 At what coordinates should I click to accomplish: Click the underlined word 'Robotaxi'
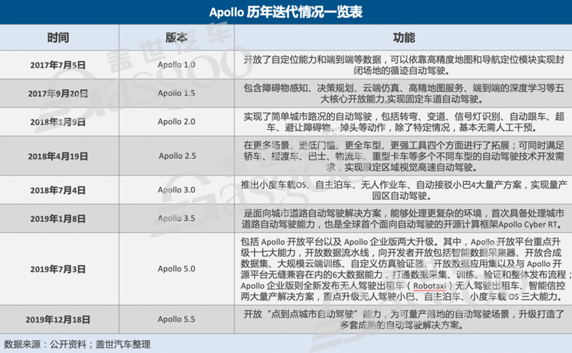[430, 286]
